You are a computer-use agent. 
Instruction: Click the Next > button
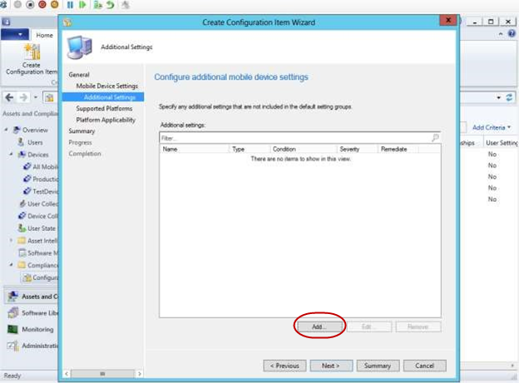[x=330, y=366]
